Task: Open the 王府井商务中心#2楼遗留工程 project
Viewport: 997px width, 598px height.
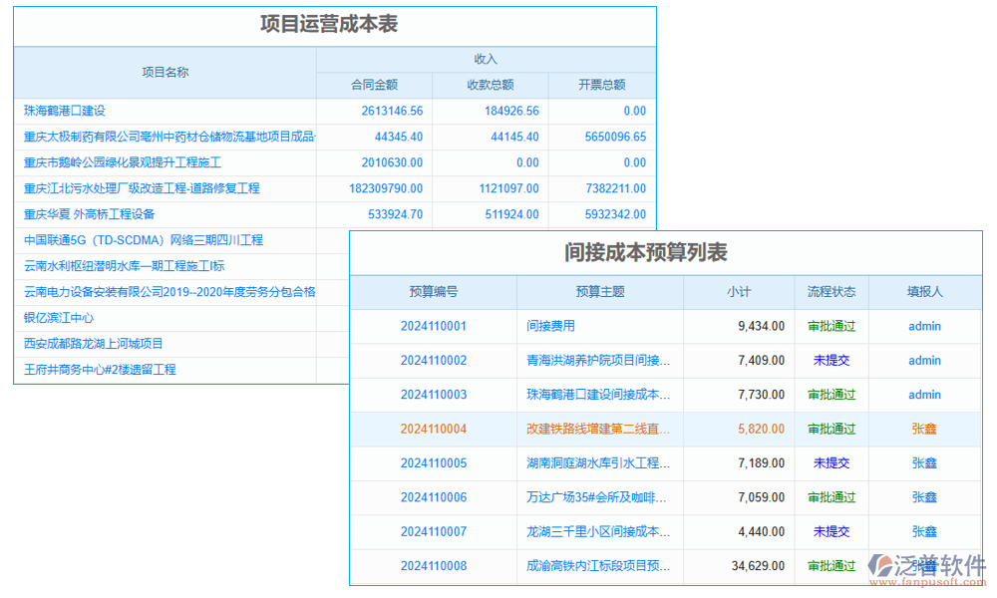Action: 100,370
